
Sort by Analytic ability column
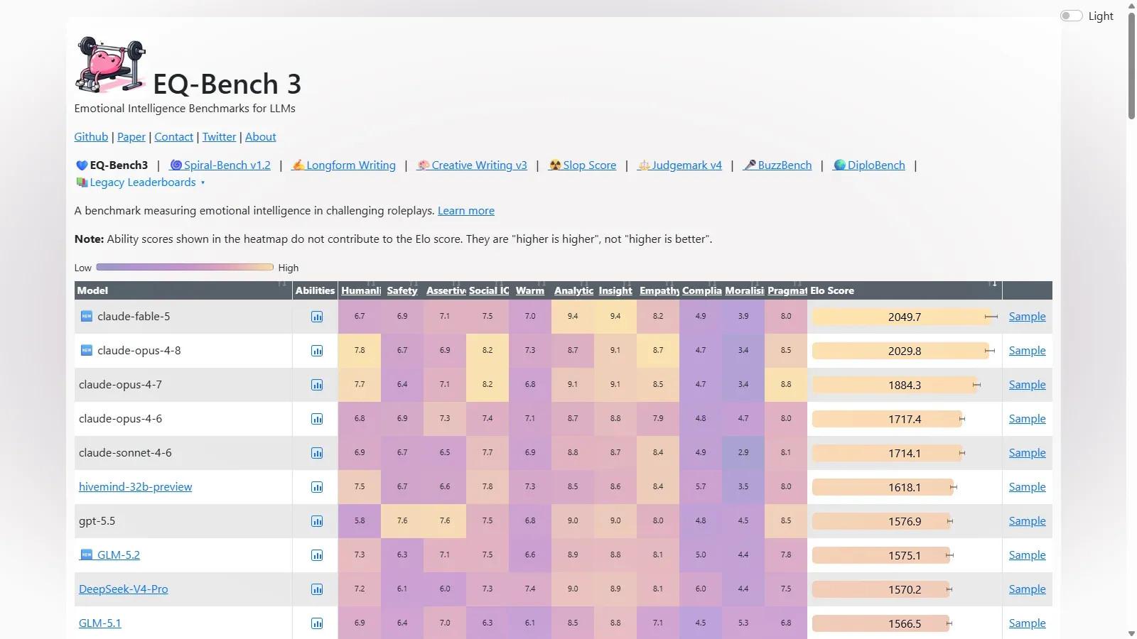coord(573,290)
